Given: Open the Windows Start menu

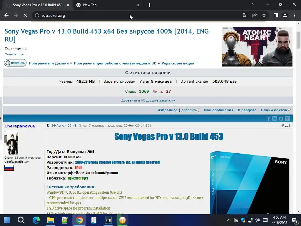Looking at the screenshot, I should point(7,220).
